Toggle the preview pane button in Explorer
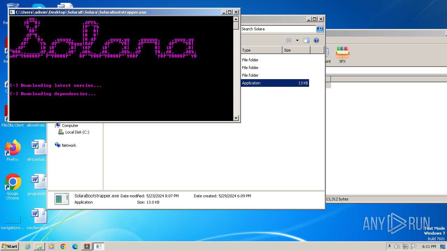This screenshot has height=251, width=447. click(306, 40)
